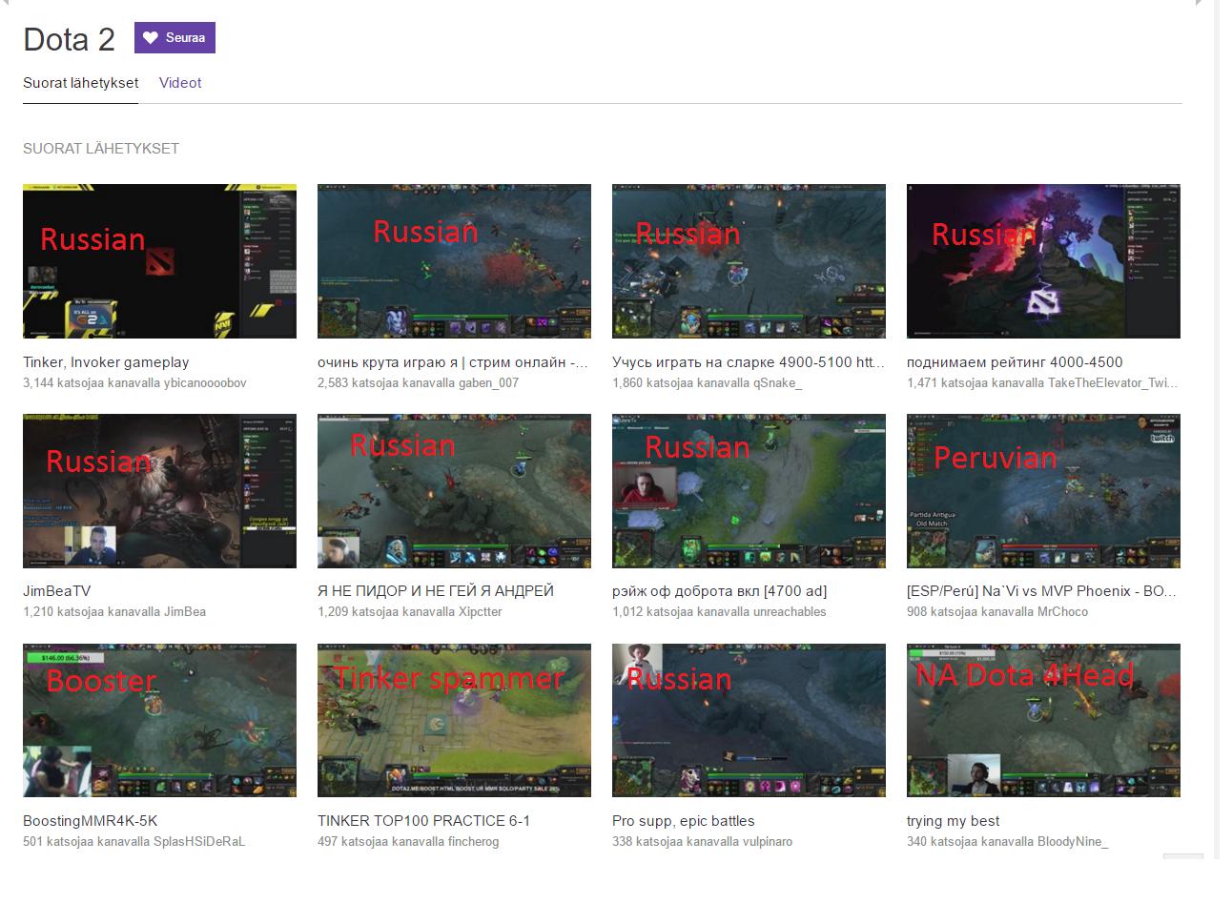Click title [ESP/Perú] Na`Vi vs MVP Phoenix
The height and width of the screenshot is (904, 1232).
[x=1041, y=591]
